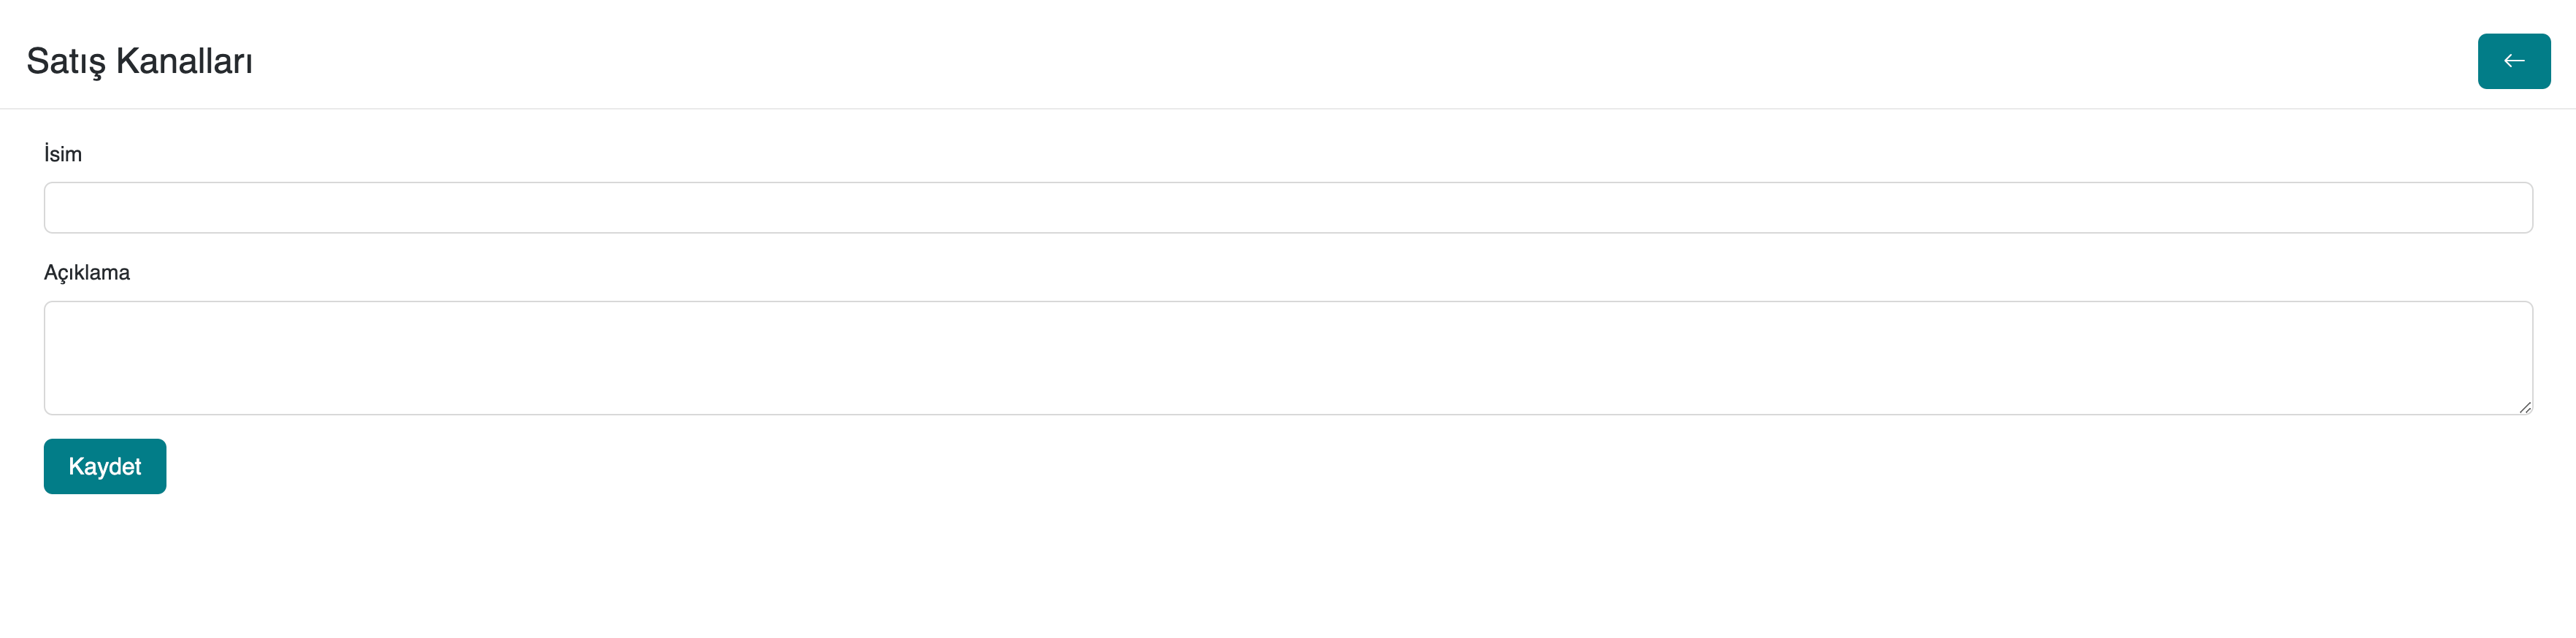The image size is (2576, 638).
Task: Place cursor in the name input box
Action: click(1287, 208)
